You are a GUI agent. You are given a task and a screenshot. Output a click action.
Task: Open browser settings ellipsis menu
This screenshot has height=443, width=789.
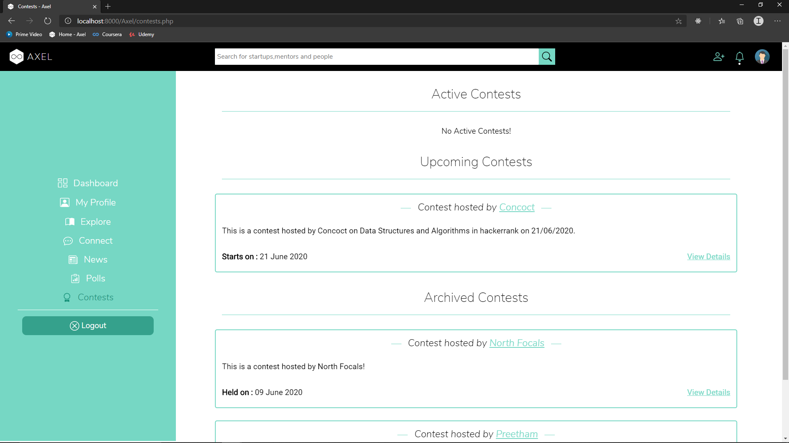777,21
